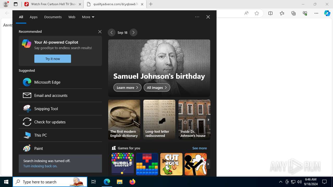
Task: Open volume control in system tray
Action: (x=299, y=182)
